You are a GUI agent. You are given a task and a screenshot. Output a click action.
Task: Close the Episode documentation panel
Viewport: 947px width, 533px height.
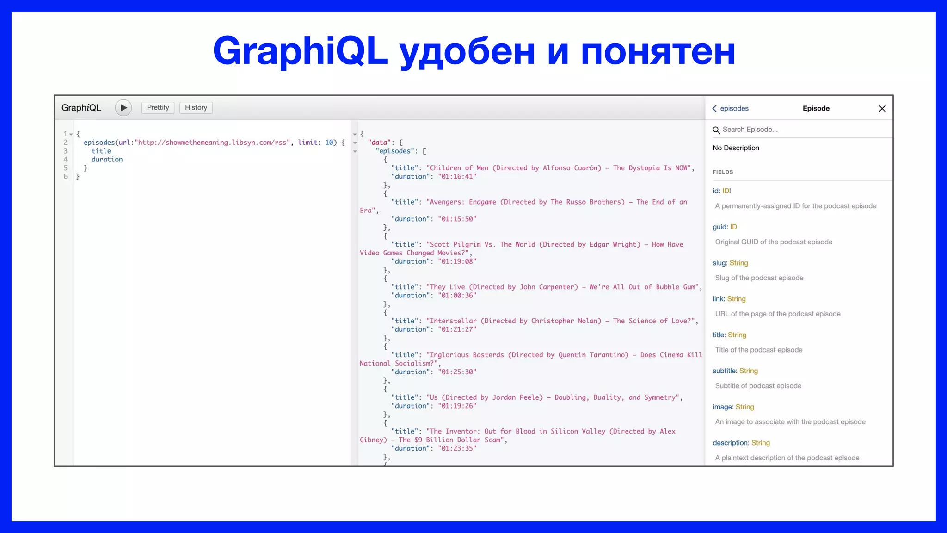882,108
